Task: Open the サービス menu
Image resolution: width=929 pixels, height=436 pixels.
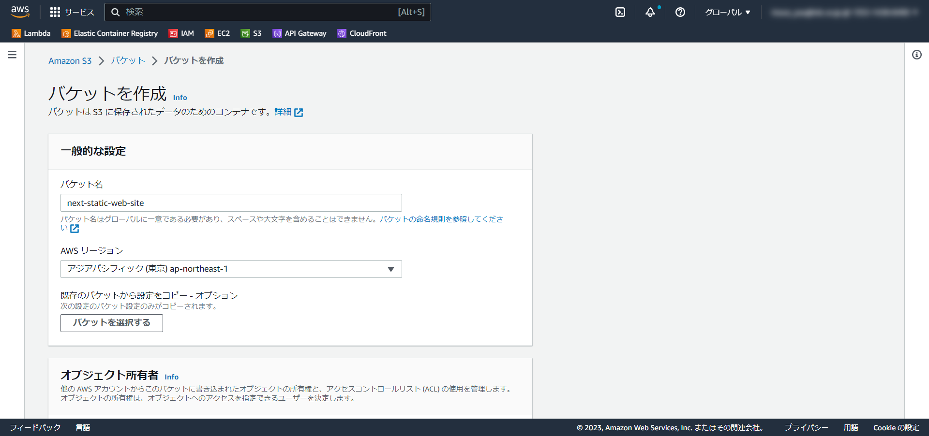Action: click(x=73, y=12)
